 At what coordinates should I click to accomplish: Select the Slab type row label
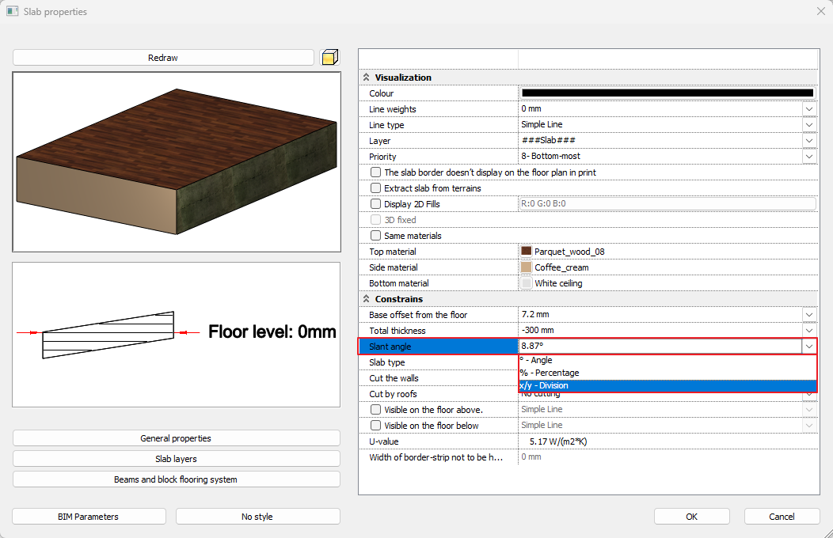click(x=386, y=362)
